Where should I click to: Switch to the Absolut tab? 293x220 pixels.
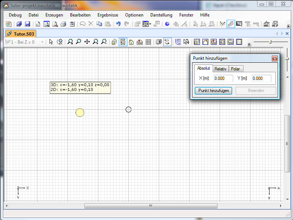[x=204, y=69]
